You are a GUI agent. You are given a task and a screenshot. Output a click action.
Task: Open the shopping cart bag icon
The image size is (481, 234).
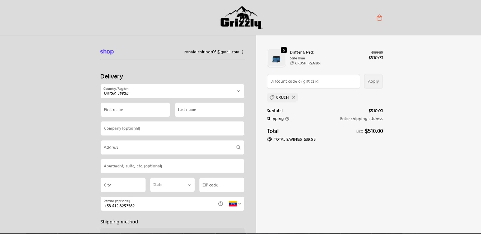(379, 18)
